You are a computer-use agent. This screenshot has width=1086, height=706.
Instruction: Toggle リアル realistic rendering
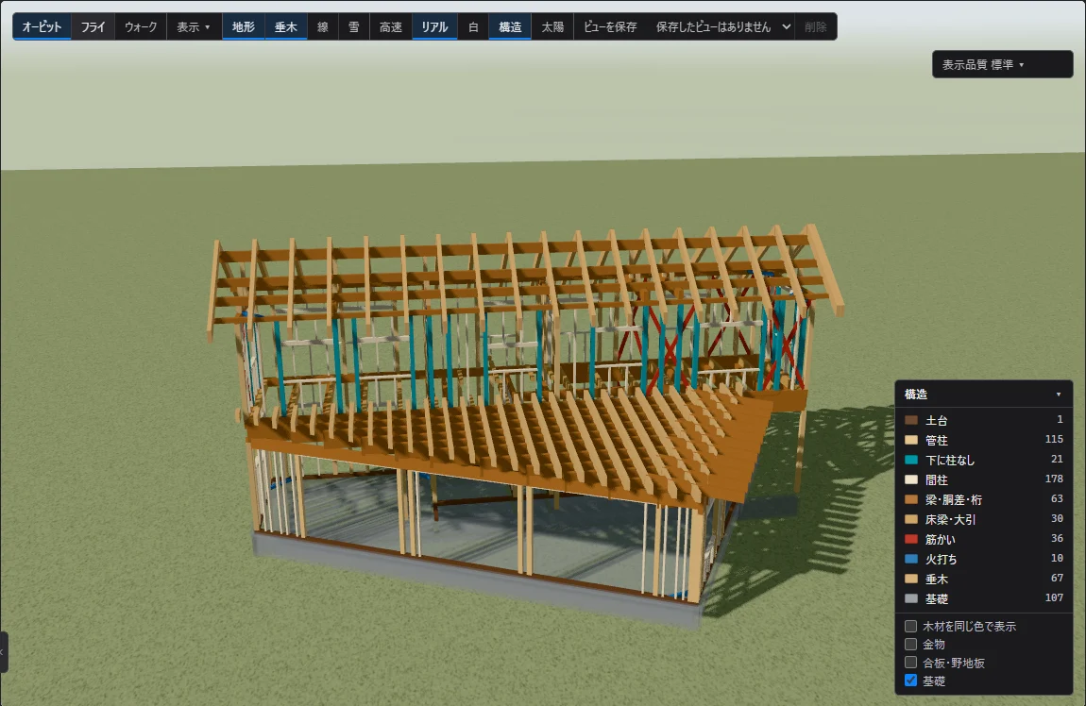point(434,27)
